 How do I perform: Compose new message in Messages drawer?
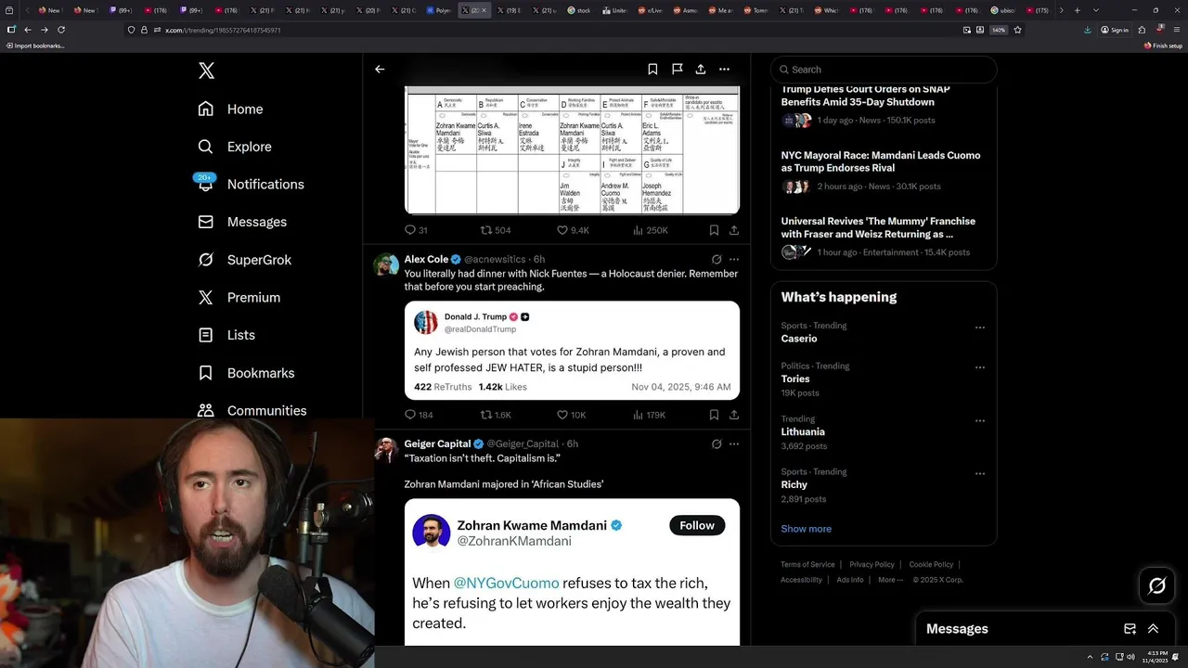(x=1130, y=629)
